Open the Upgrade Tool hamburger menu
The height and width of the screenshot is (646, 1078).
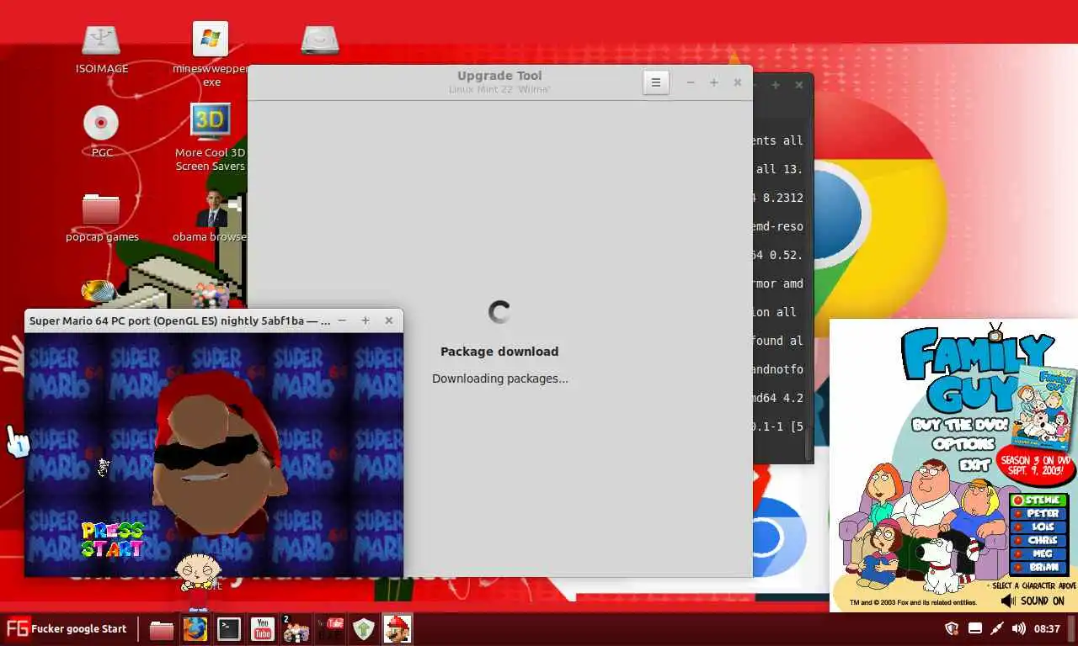pos(656,82)
